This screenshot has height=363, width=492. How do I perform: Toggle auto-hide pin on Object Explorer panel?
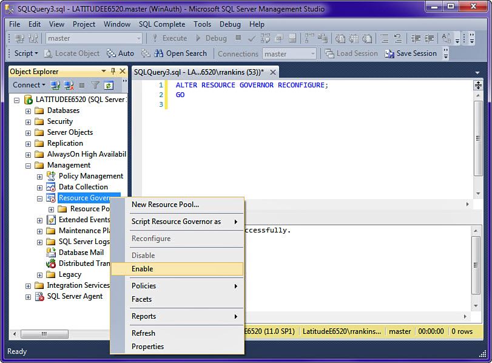(113, 72)
